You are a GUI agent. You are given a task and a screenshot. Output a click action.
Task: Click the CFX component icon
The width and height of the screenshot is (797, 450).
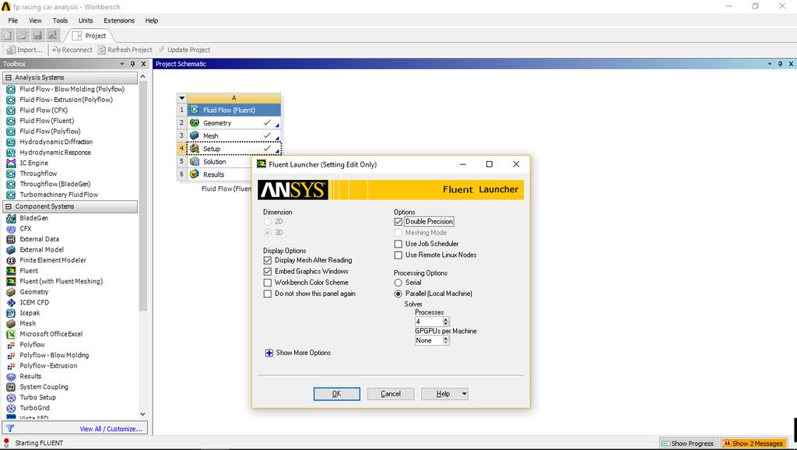[11, 229]
